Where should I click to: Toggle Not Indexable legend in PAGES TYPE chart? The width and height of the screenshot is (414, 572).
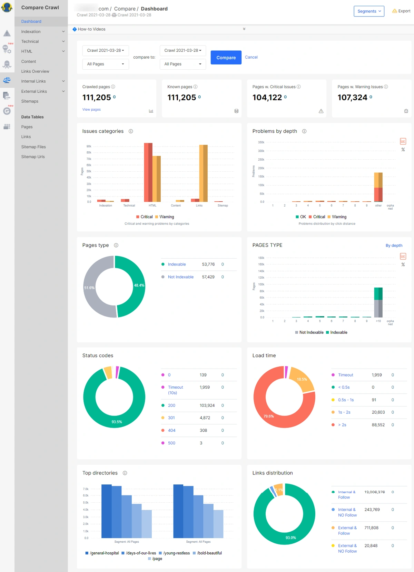pyautogui.click(x=309, y=332)
